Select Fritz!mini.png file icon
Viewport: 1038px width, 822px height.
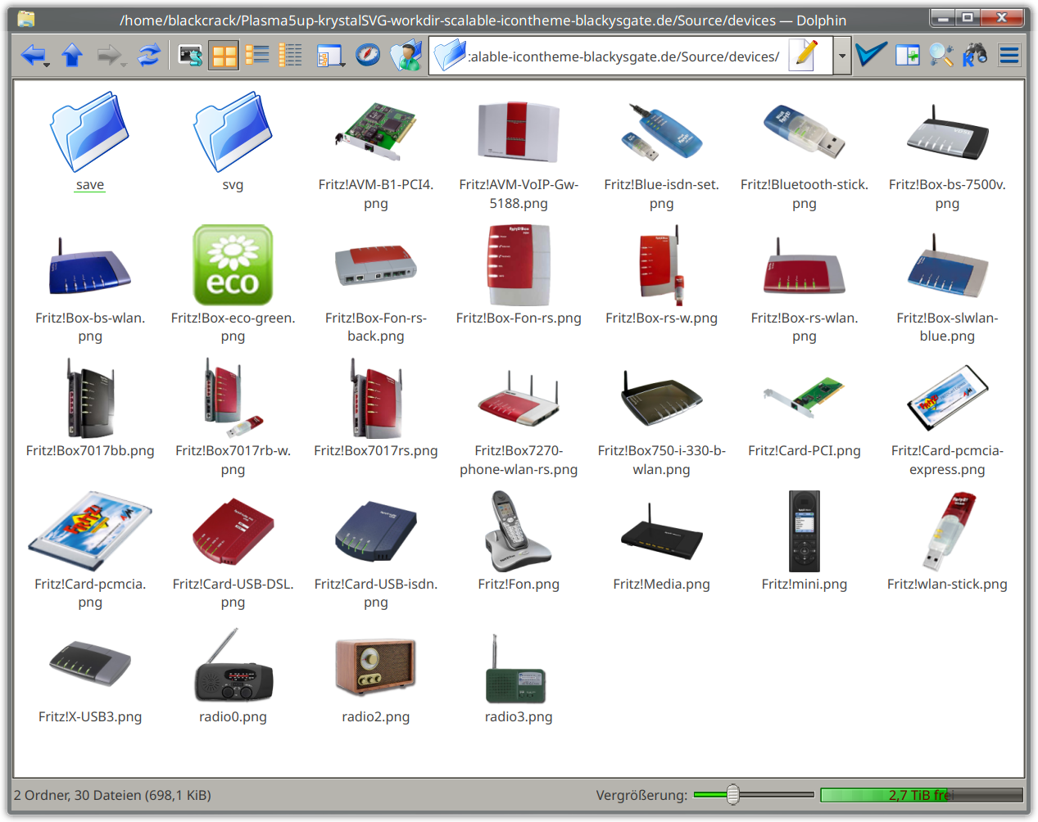click(x=805, y=531)
